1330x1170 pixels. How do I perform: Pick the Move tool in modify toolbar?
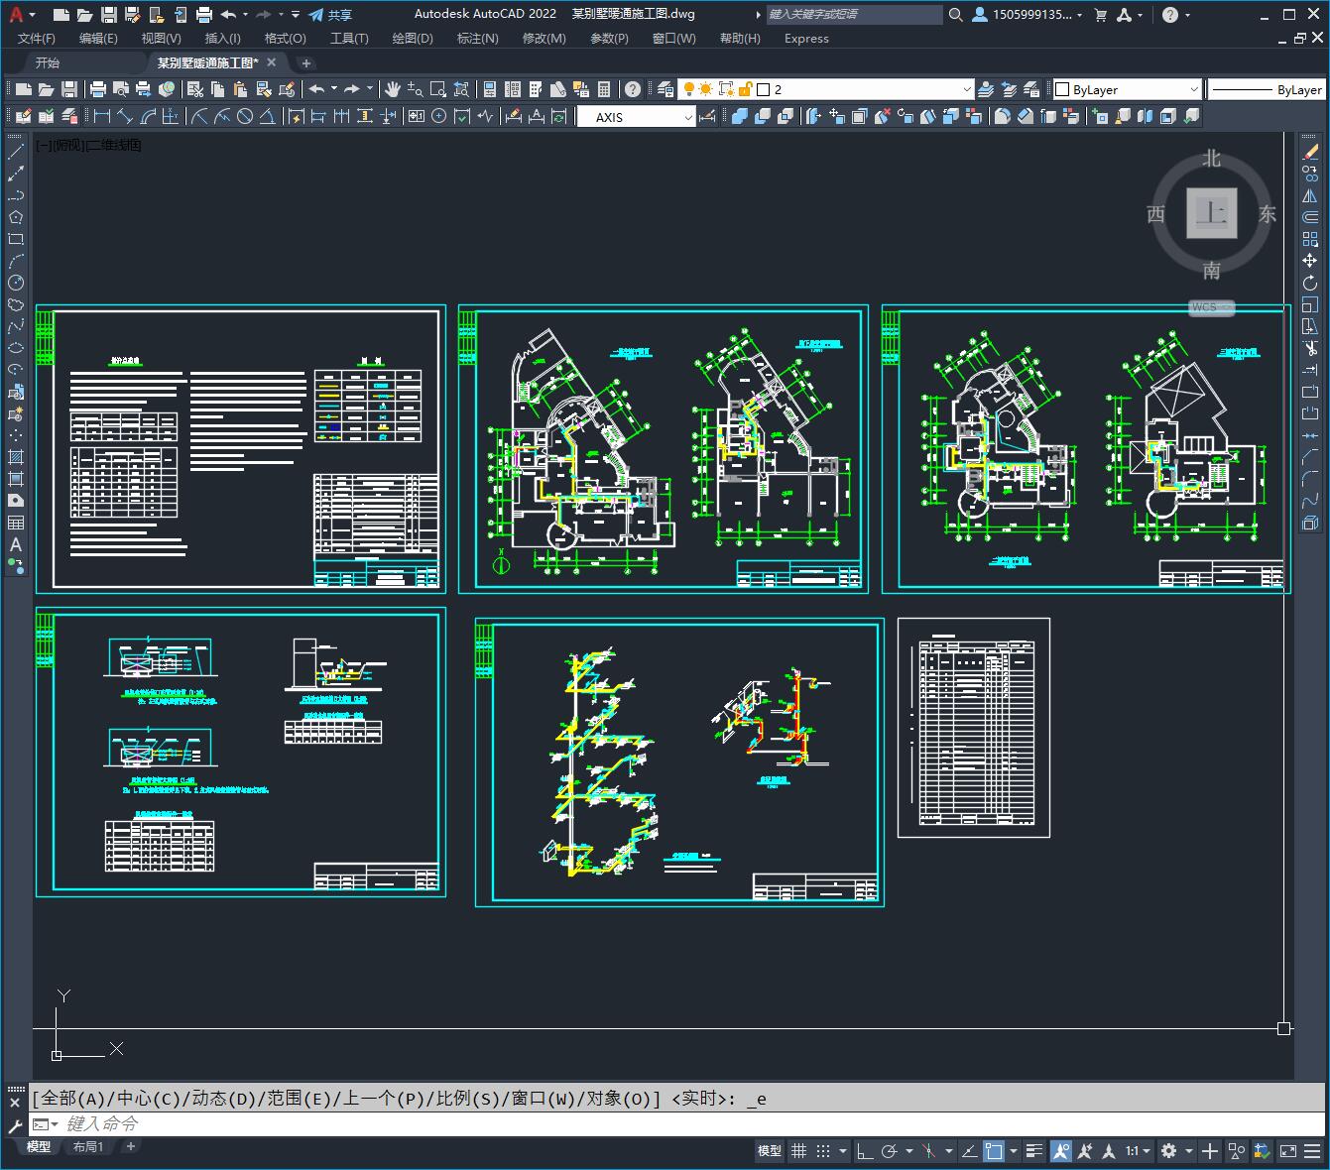1310,261
